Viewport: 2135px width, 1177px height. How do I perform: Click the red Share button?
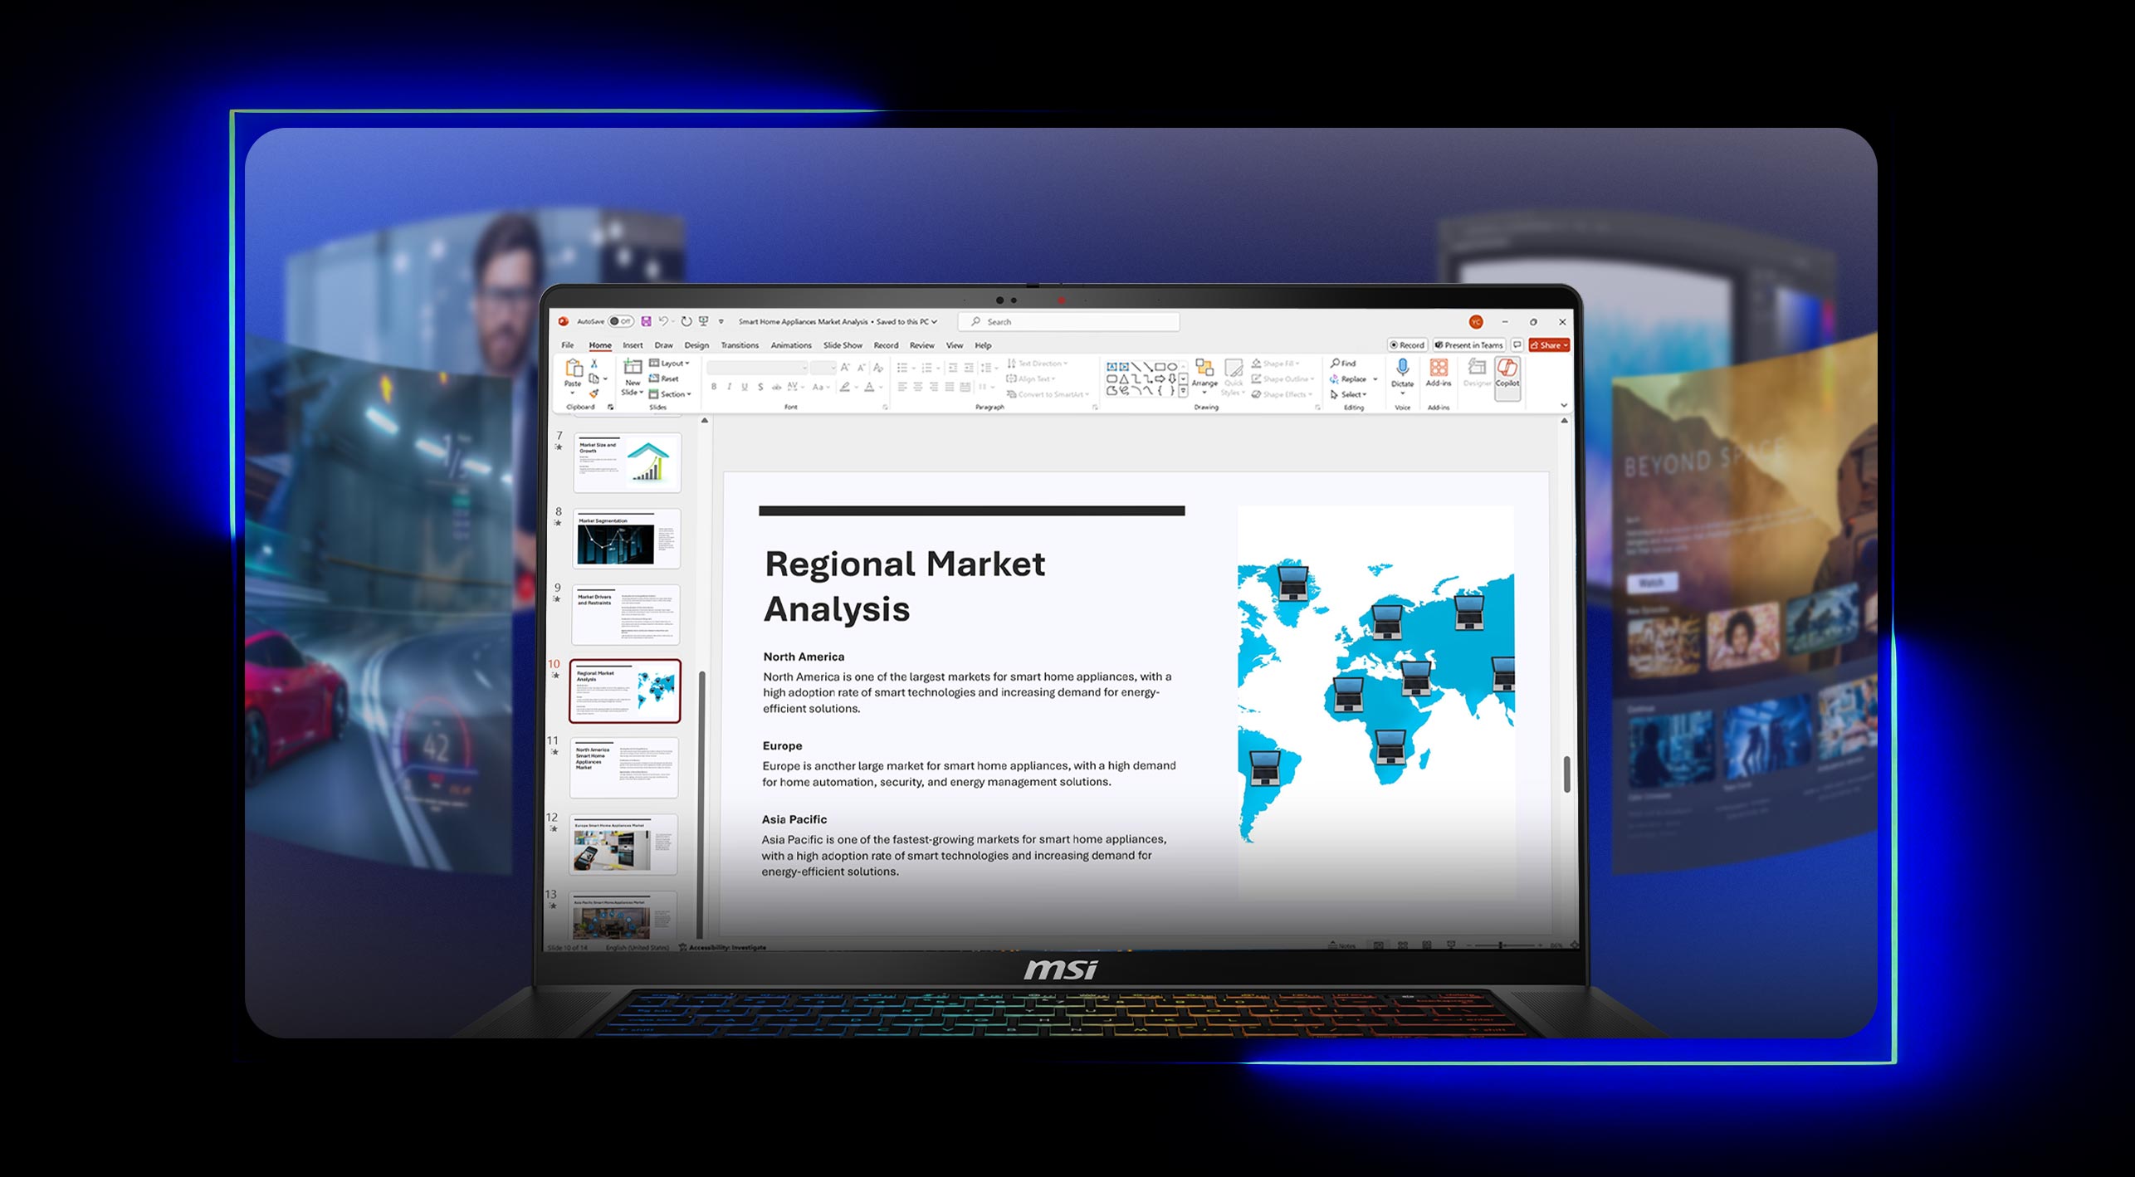(1548, 345)
